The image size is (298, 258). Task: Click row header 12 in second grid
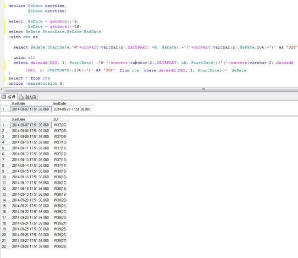click(5, 188)
